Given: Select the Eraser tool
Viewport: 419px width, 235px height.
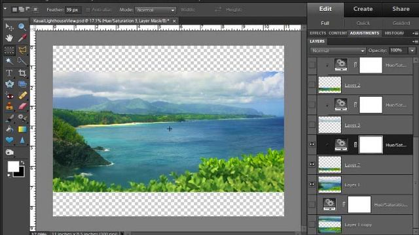Looking at the screenshot, I should (22, 106).
